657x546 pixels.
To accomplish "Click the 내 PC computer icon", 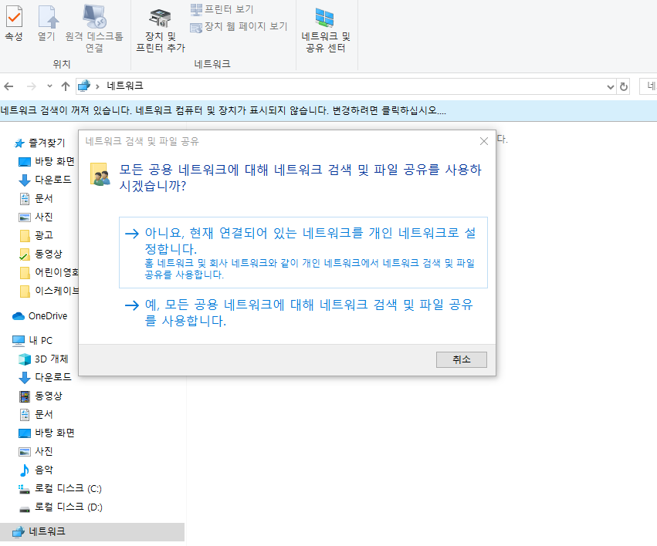I will coord(19,341).
